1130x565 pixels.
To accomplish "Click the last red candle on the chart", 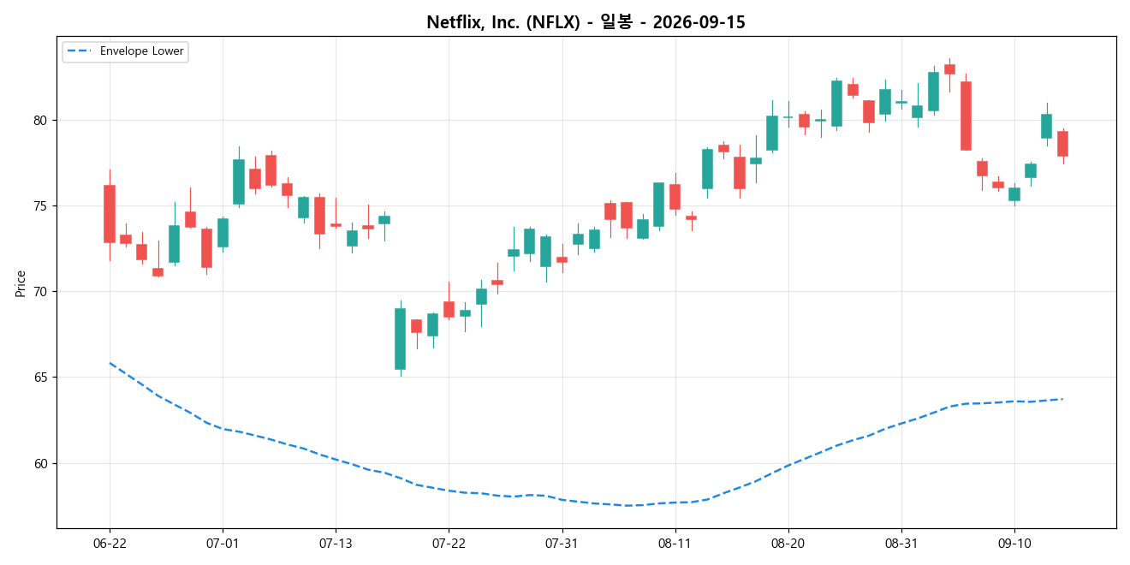I will pos(1062,144).
